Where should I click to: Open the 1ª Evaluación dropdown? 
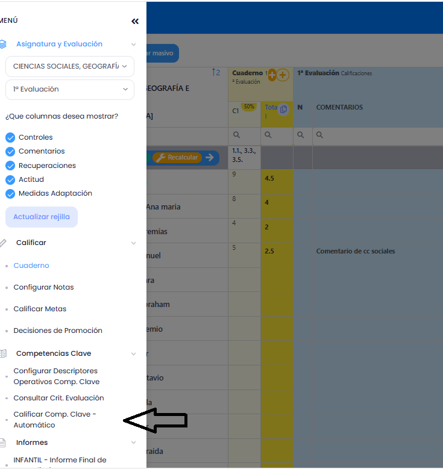pos(70,89)
